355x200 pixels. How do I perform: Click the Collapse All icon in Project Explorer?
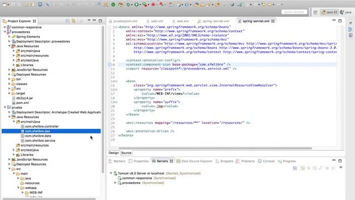(68, 21)
